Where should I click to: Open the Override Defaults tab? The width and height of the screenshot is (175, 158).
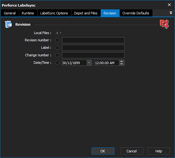click(136, 13)
